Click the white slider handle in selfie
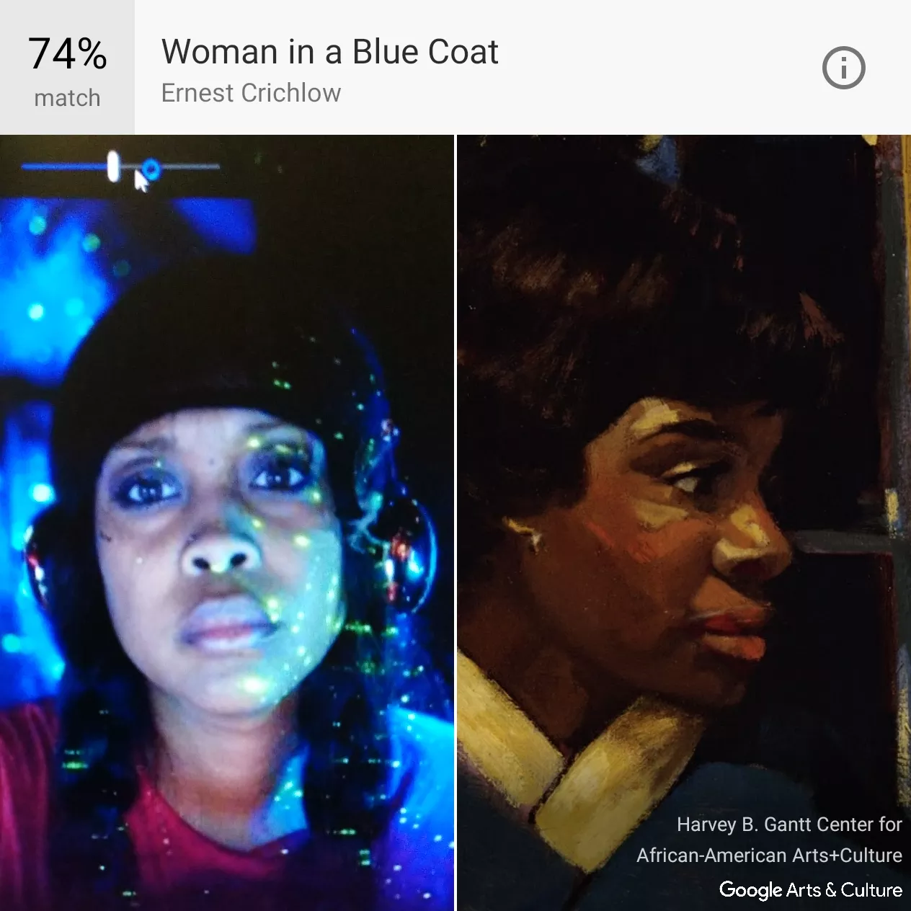Image resolution: width=911 pixels, height=911 pixels. coord(113,166)
